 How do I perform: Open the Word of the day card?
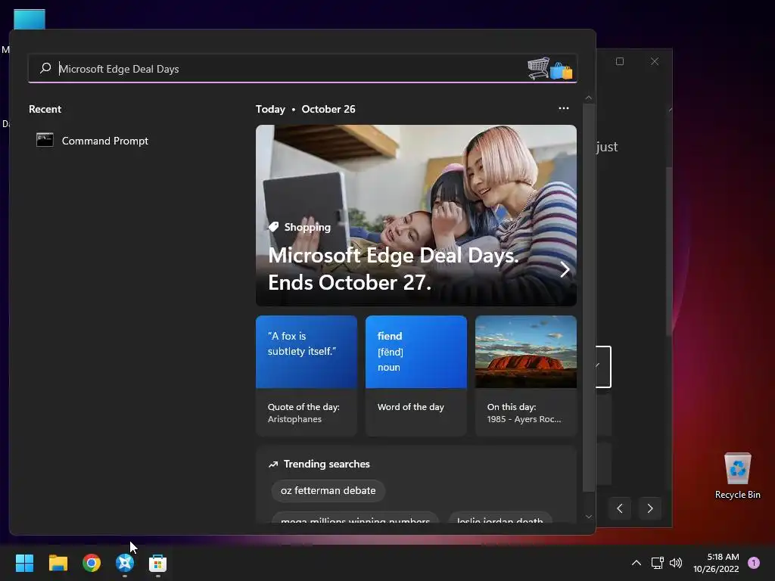(416, 375)
